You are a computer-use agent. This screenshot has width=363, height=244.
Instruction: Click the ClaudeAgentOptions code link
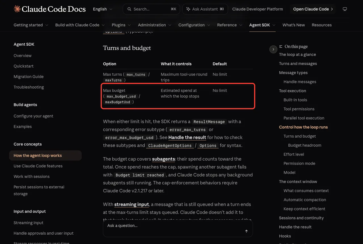(x=170, y=146)
